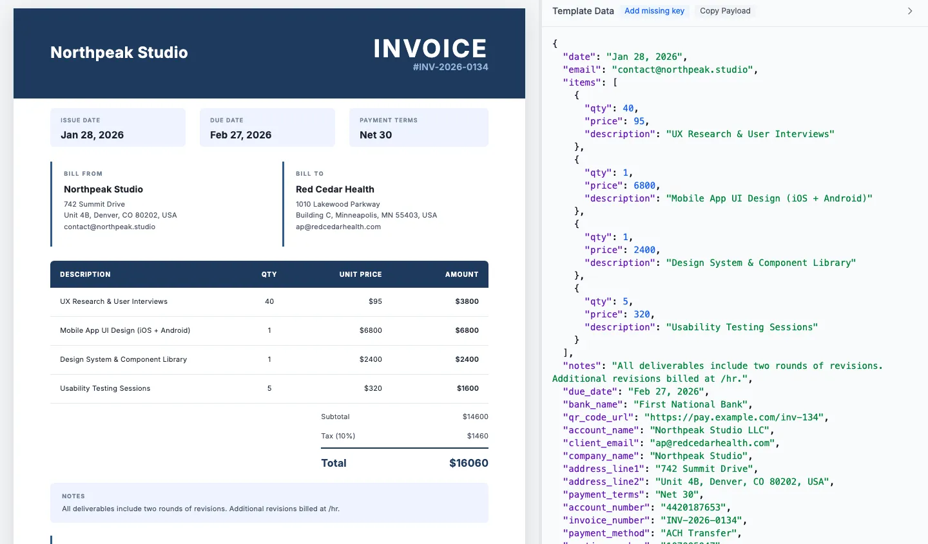Click the Copy Payload button
The image size is (928, 544).
coord(724,11)
